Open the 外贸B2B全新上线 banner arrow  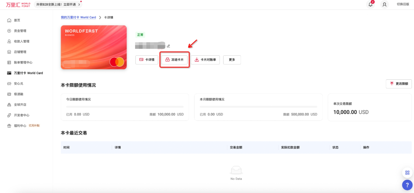(x=79, y=5)
